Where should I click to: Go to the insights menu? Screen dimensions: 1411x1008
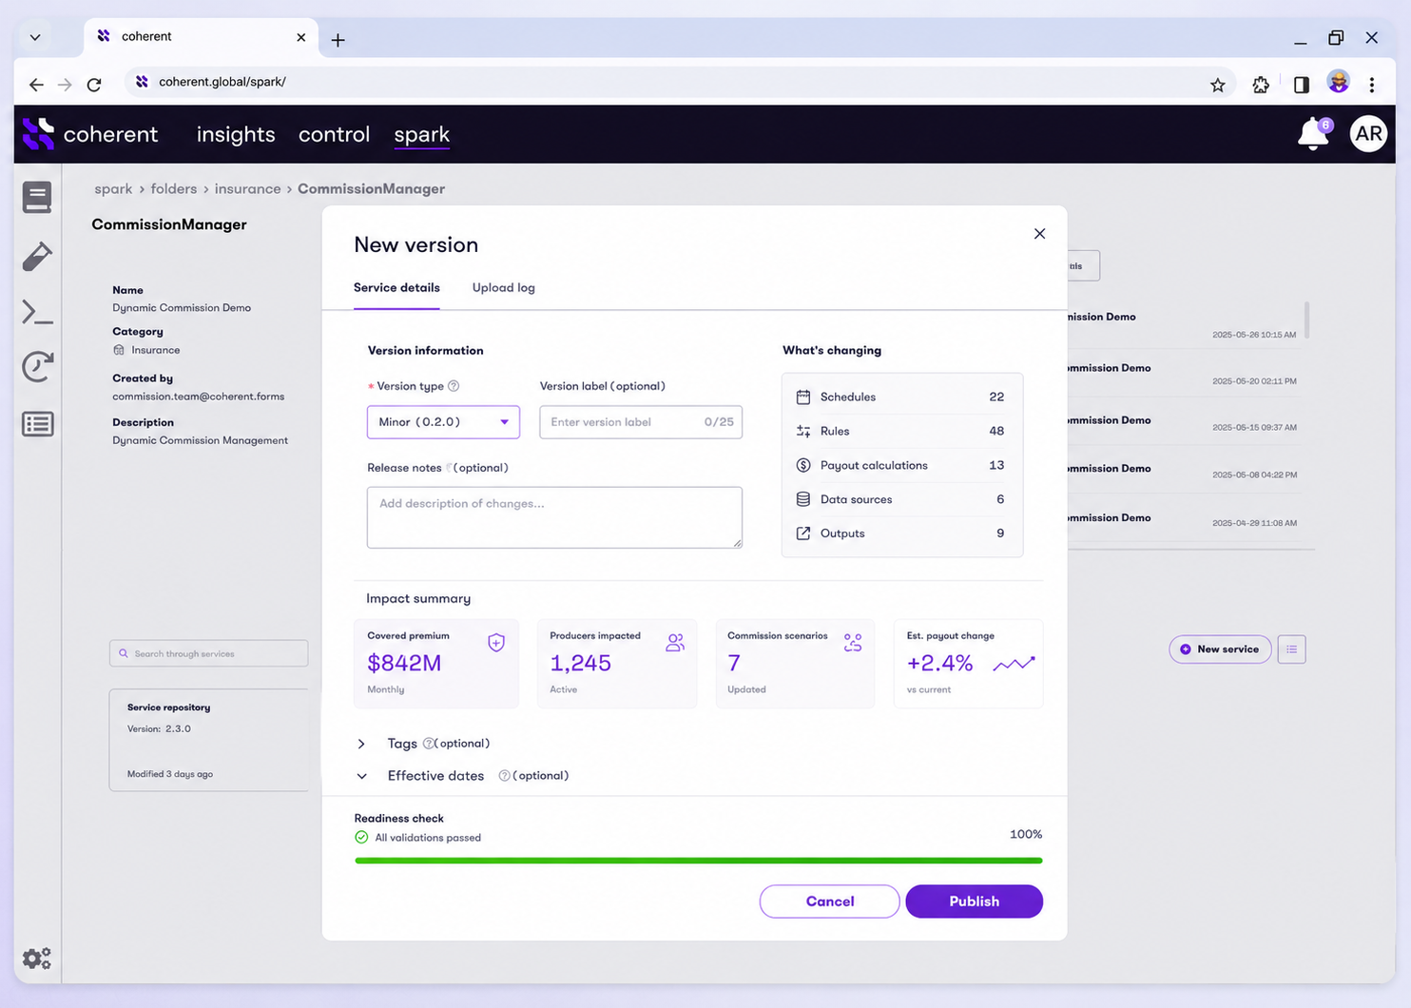pyautogui.click(x=236, y=134)
